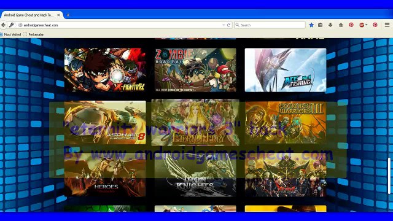Open the Perkenalan bookmark
The width and height of the screenshot is (393, 221).
point(34,34)
